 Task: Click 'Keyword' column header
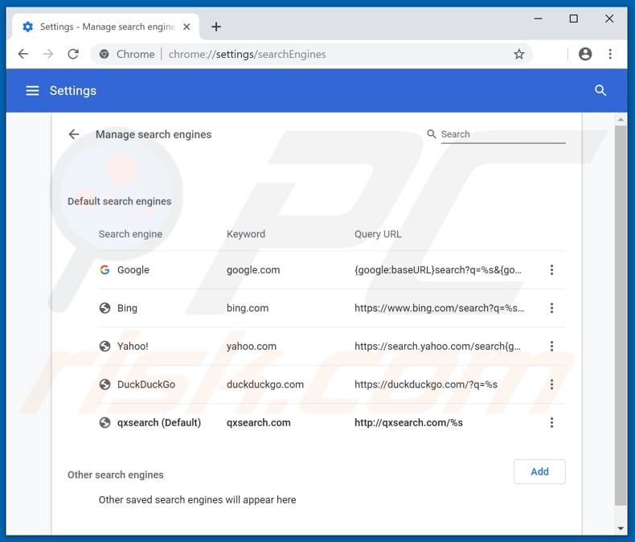[x=246, y=234]
